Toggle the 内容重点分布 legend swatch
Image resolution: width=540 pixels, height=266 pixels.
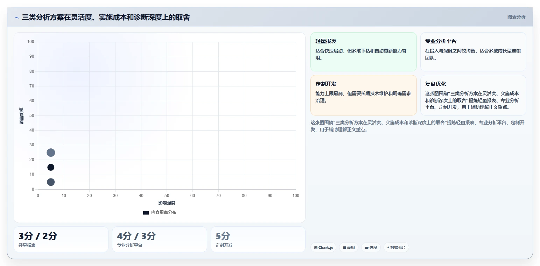point(146,212)
